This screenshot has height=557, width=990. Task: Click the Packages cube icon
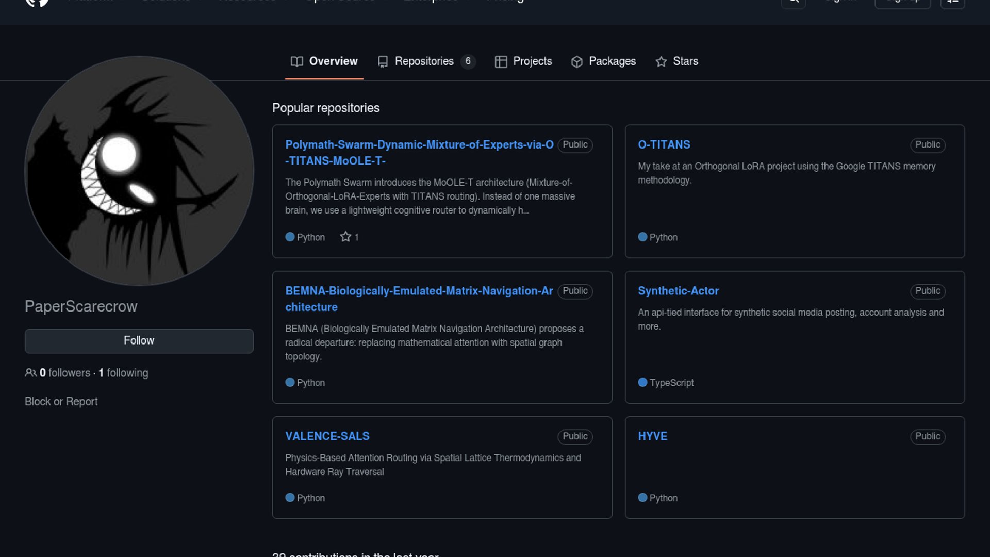[577, 62]
